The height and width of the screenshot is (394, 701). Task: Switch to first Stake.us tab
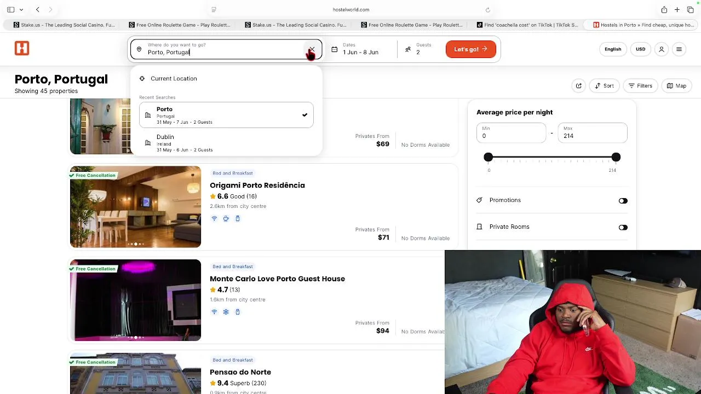click(x=64, y=25)
